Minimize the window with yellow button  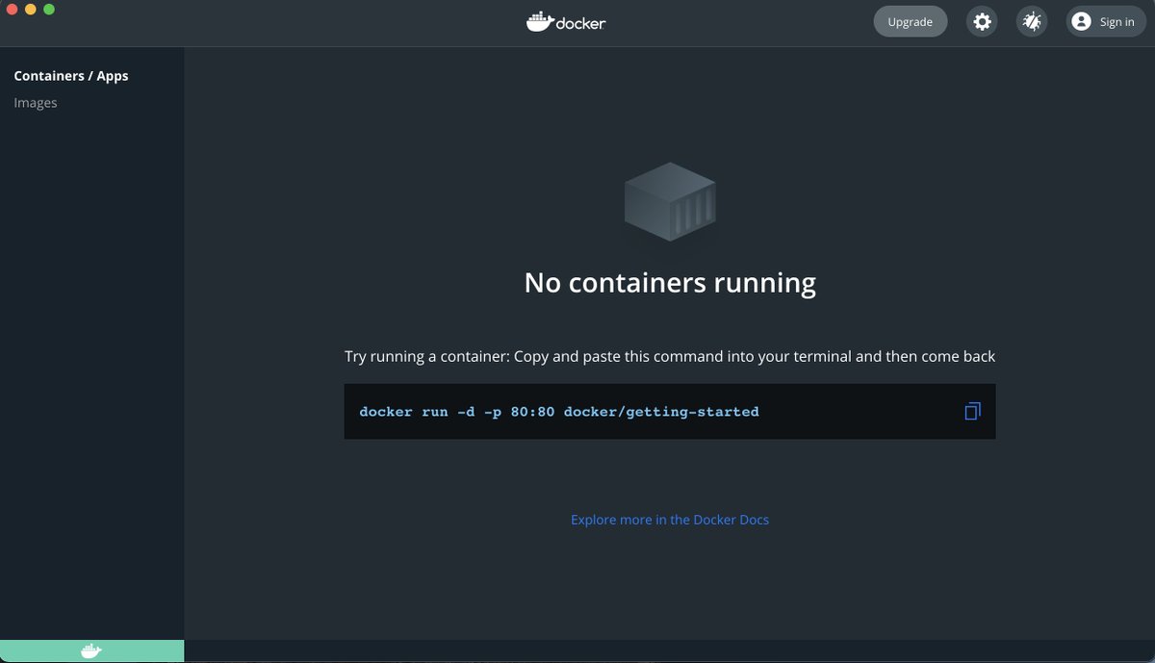(31, 9)
